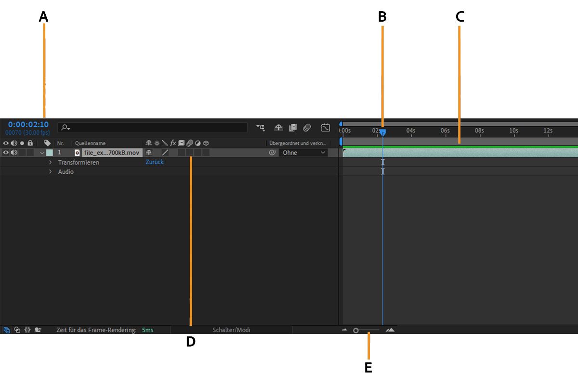Click the 3D layer cube header icon

206,143
